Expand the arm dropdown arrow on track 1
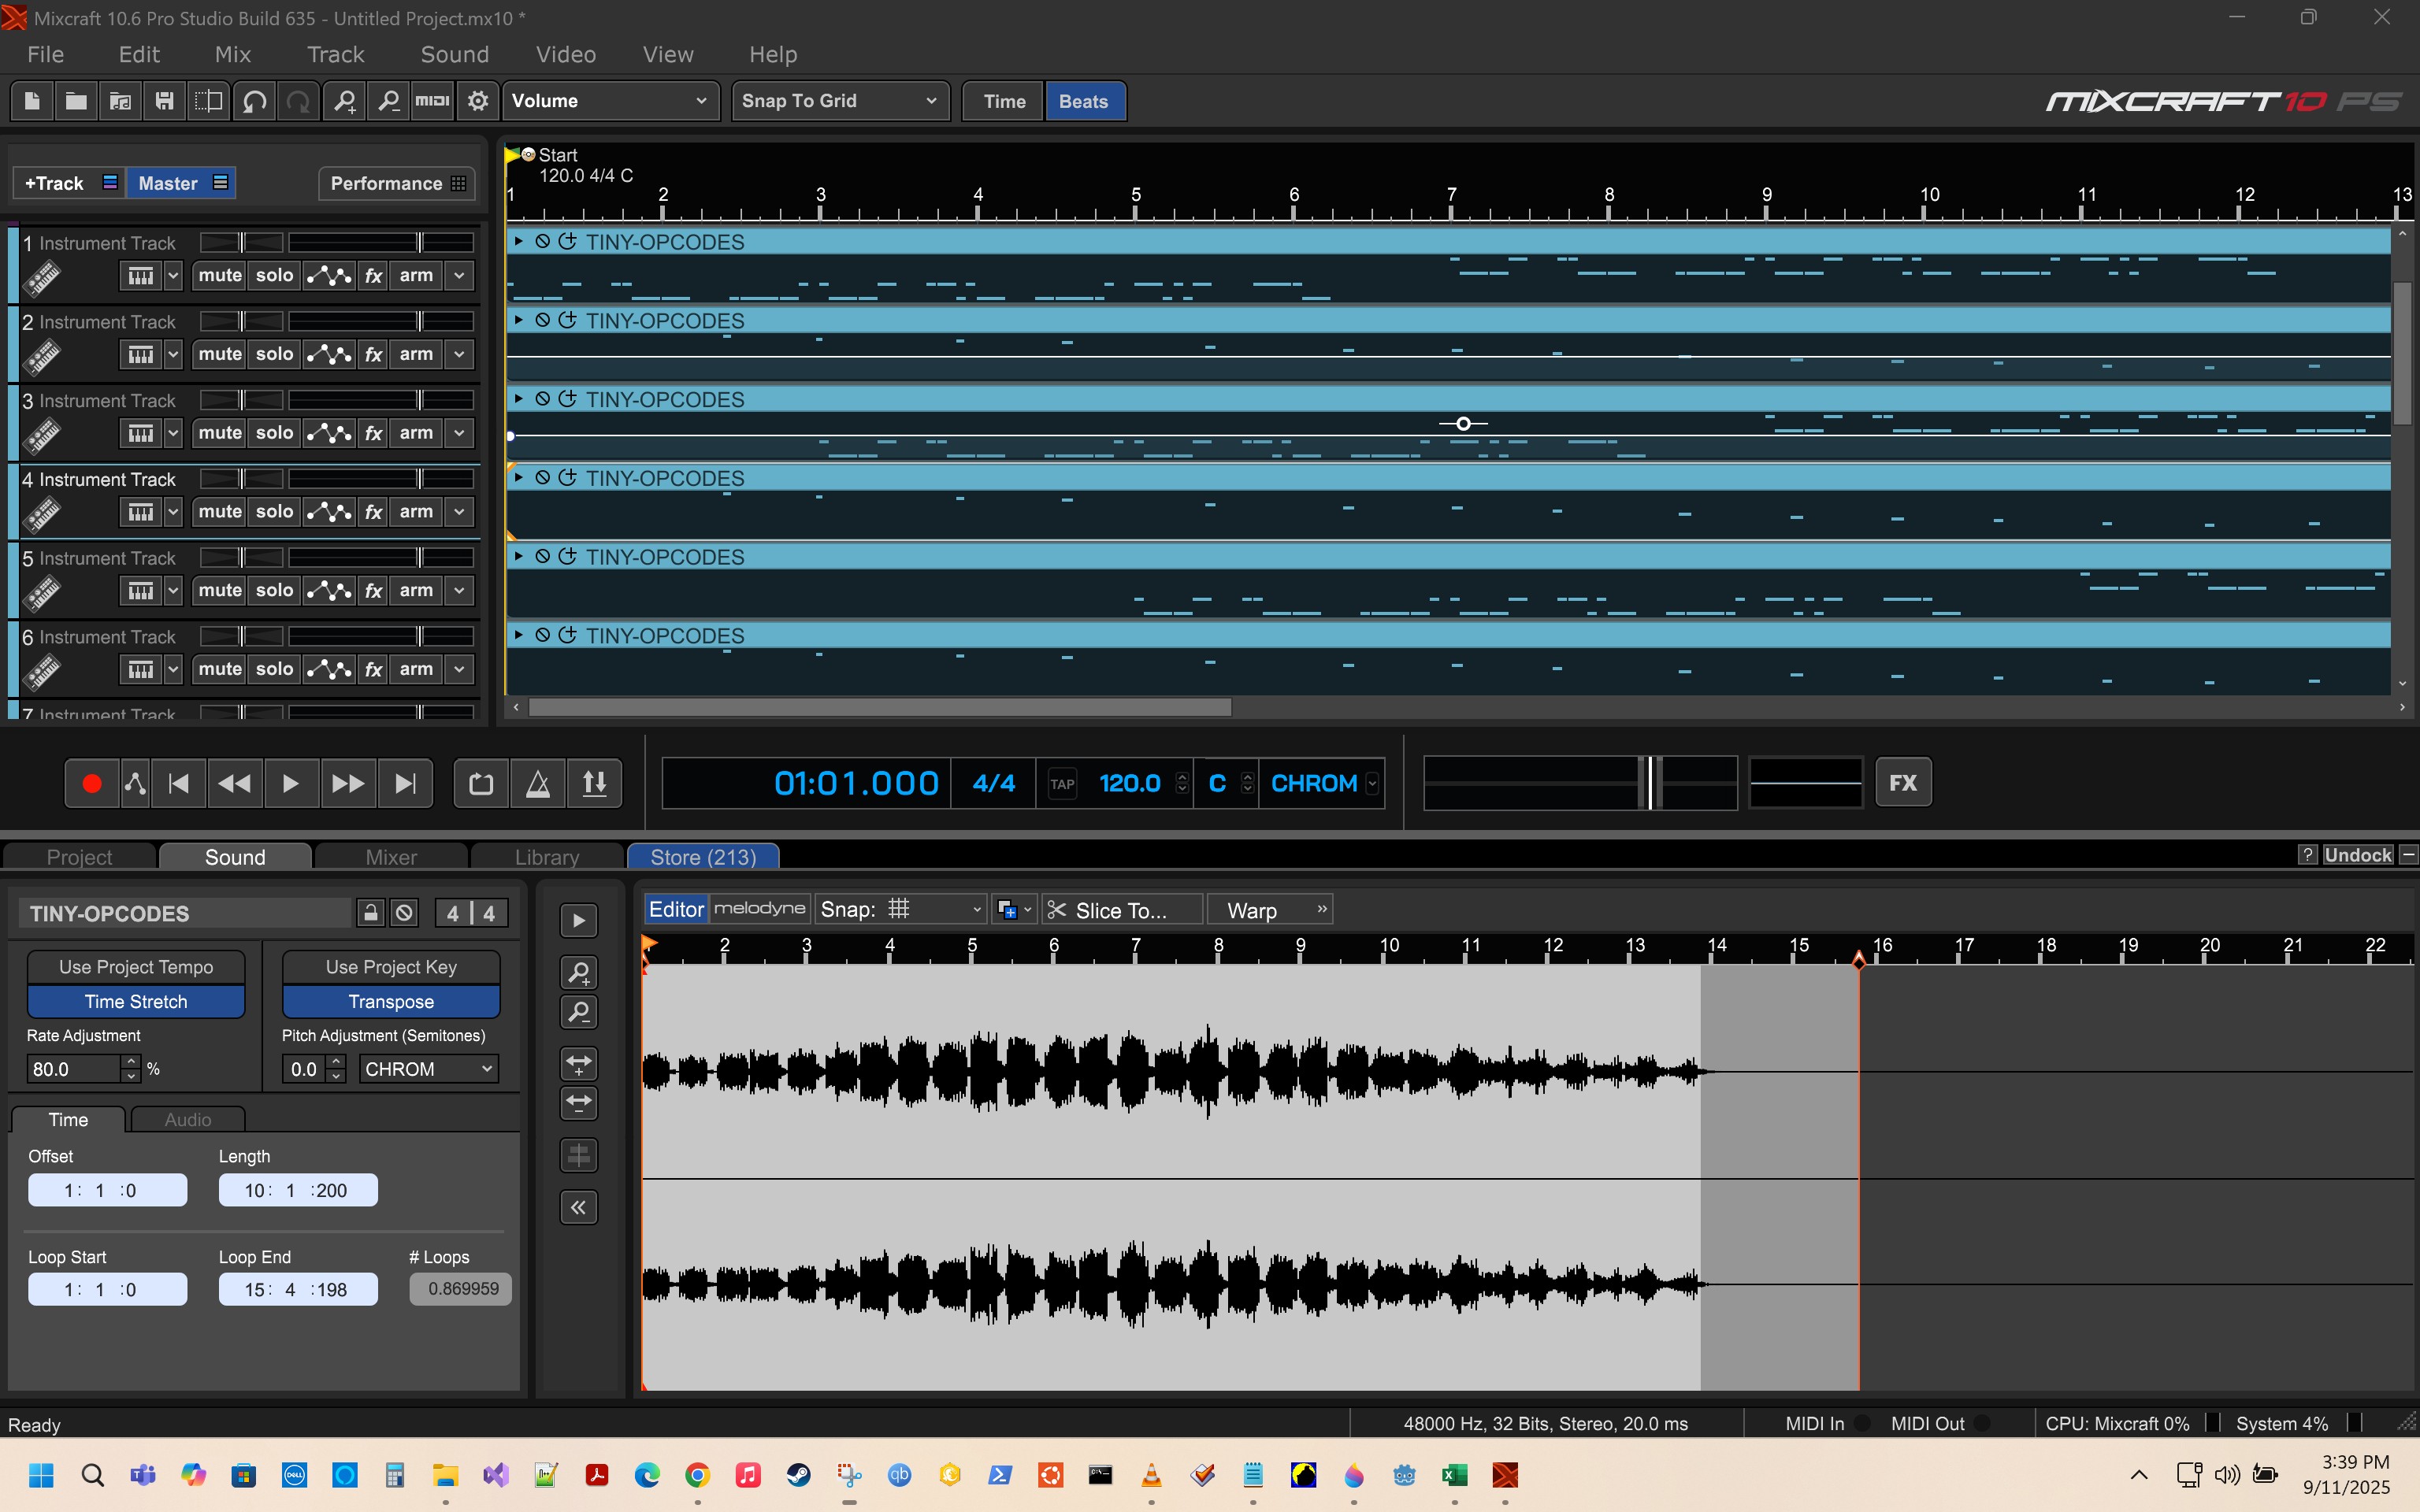The image size is (2420, 1512). coord(459,276)
